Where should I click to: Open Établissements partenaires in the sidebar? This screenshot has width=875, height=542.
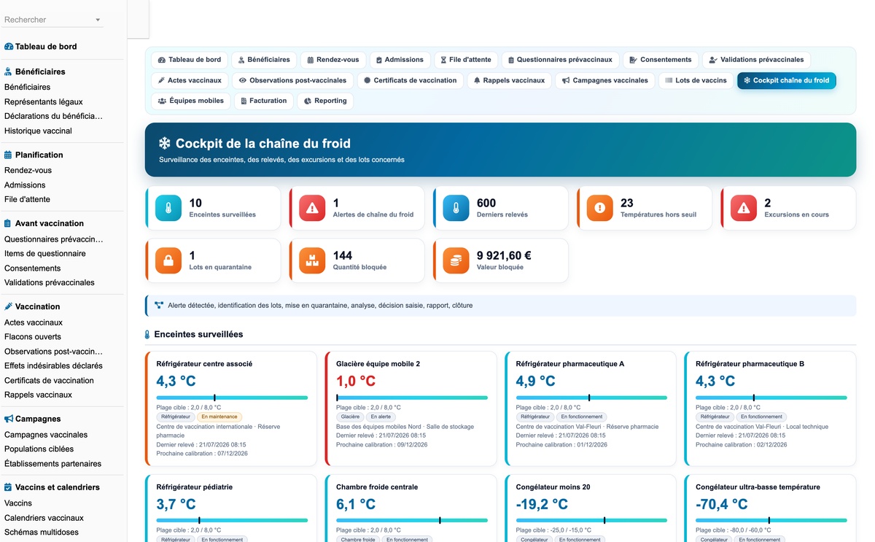[52, 464]
